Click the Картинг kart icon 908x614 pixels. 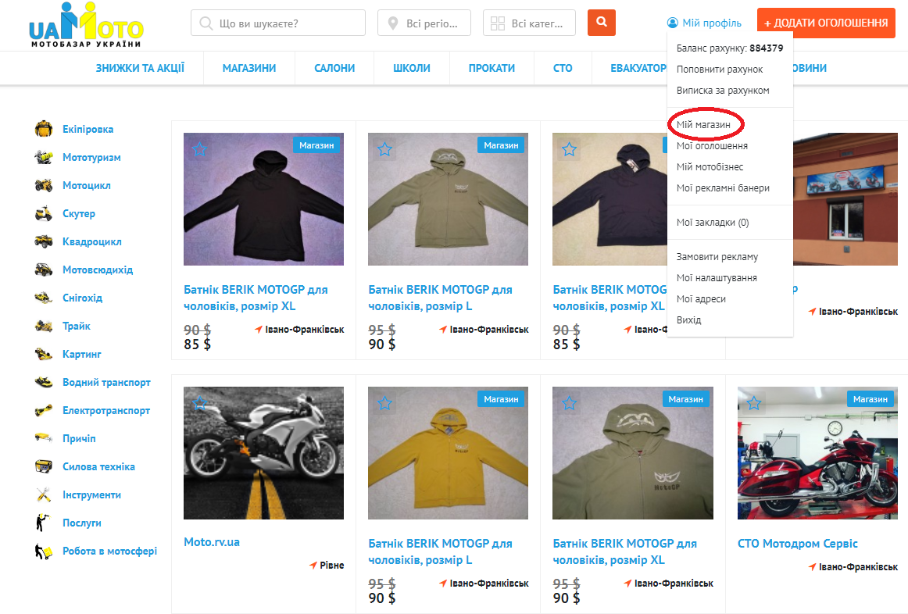tap(44, 354)
